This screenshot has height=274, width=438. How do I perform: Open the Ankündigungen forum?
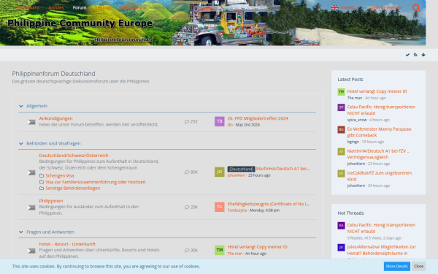(x=56, y=118)
